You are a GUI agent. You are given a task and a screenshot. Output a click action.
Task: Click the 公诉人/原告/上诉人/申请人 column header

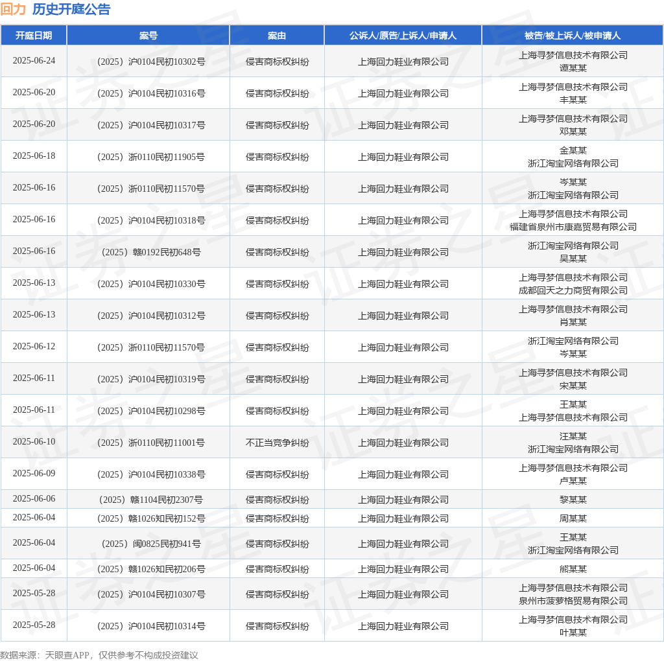(403, 36)
